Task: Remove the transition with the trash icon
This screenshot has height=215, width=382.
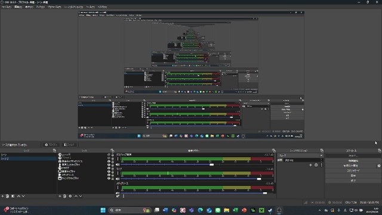Action: point(316,165)
